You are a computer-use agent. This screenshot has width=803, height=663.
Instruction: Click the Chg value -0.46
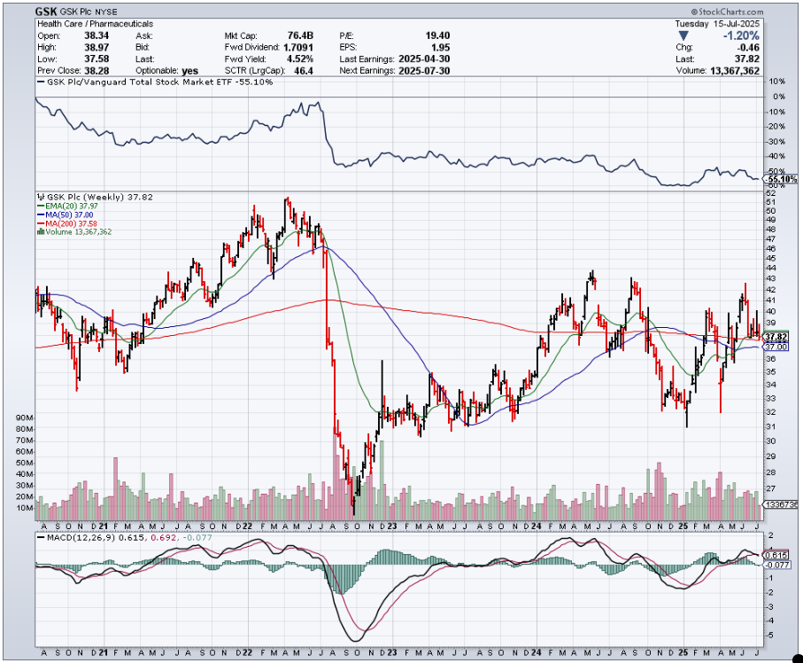coord(749,47)
